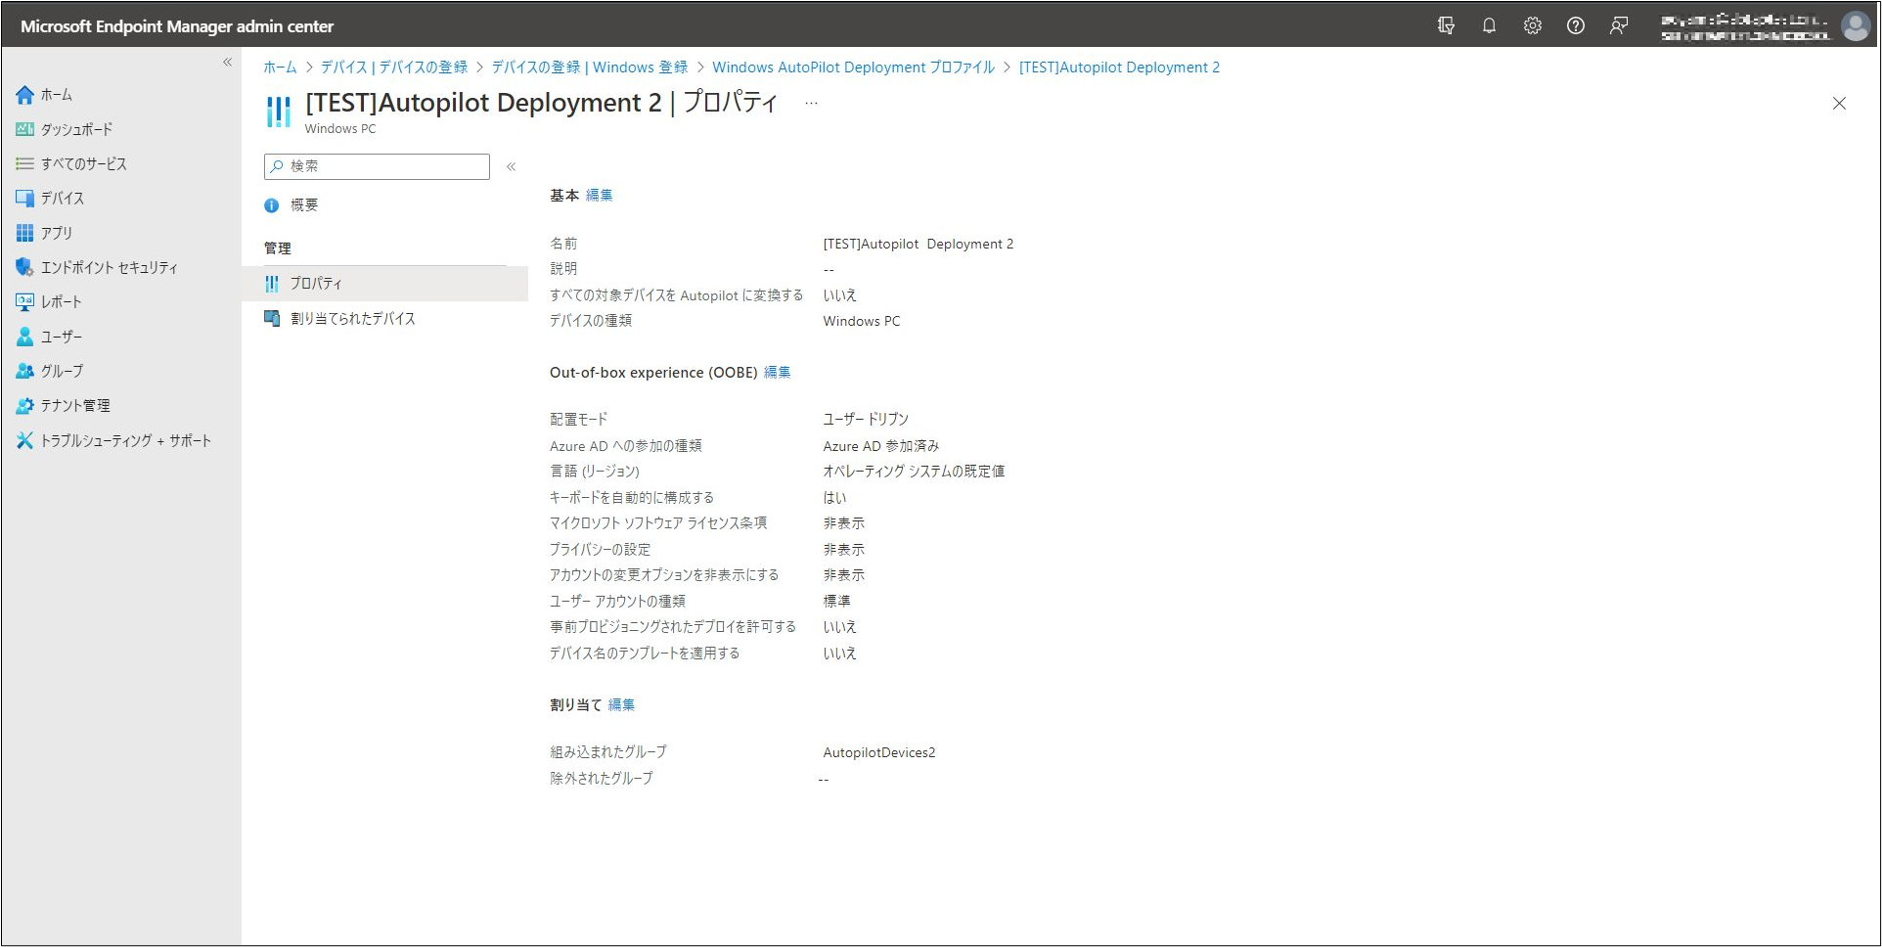
Task: Select 割り当てられたデバイス menu item
Action: click(352, 319)
